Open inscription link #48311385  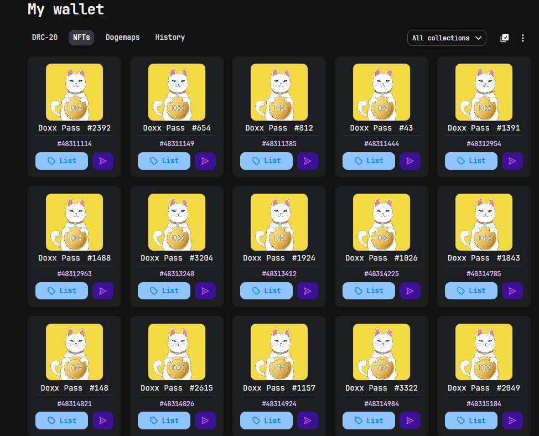(x=279, y=144)
